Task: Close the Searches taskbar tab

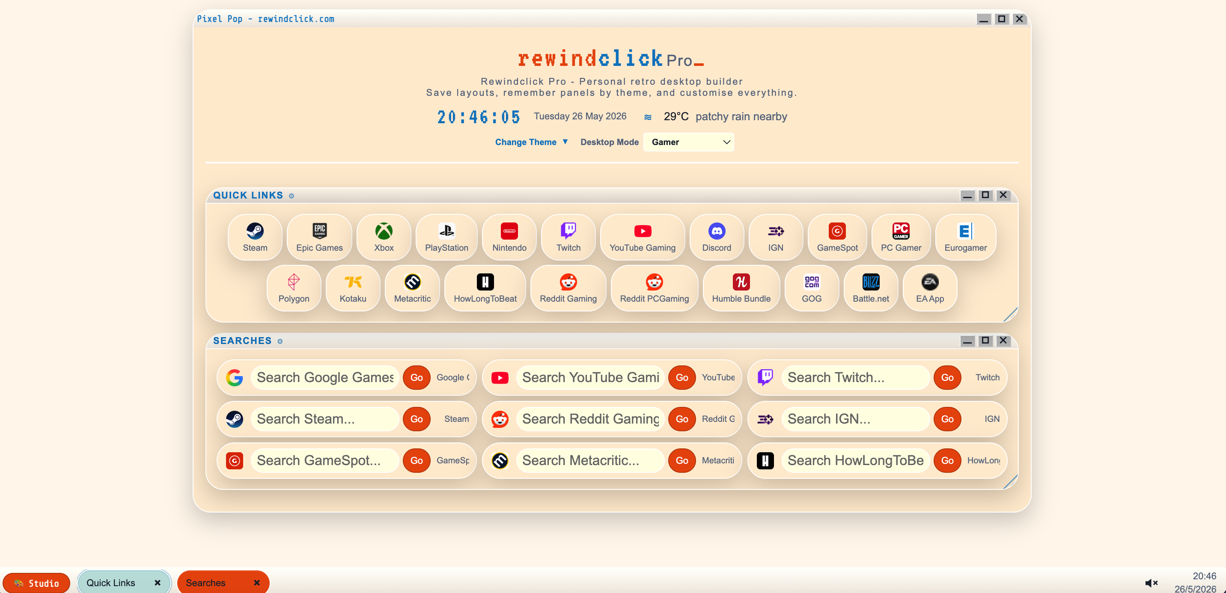Action: coord(256,583)
